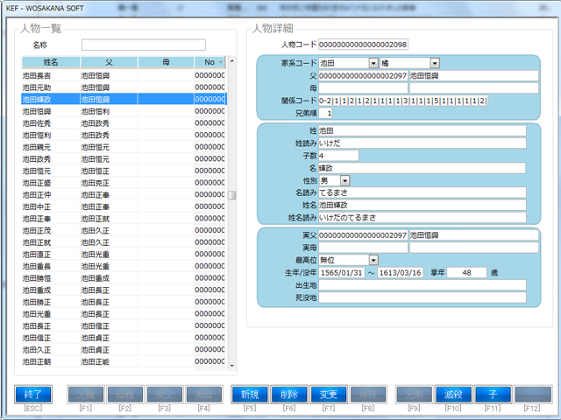This screenshot has height=420, width=561.
Task: Click the 人物コード input field
Action: click(363, 45)
